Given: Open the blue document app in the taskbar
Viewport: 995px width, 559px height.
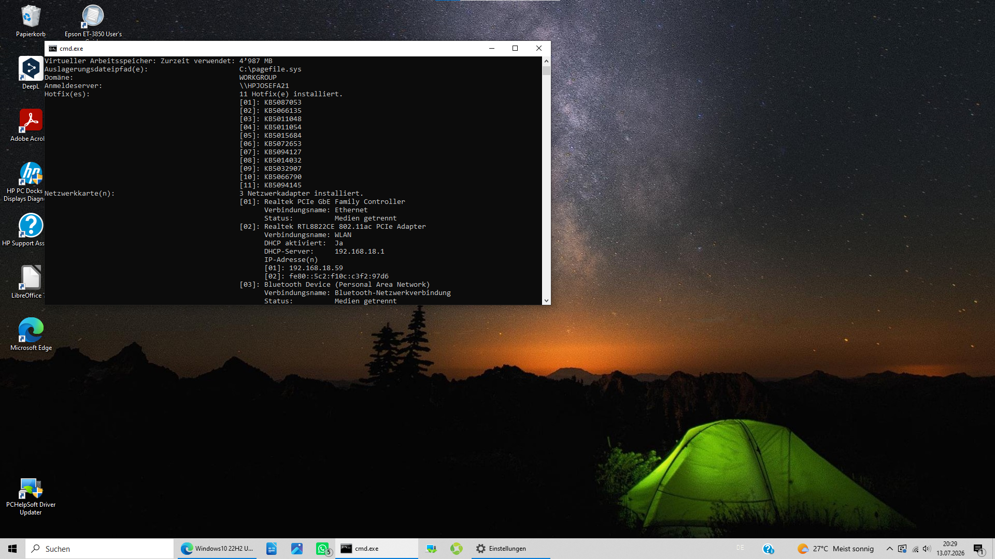Looking at the screenshot, I should point(272,549).
